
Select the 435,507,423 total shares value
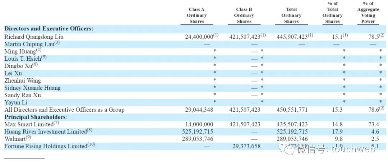pyautogui.click(x=292, y=124)
